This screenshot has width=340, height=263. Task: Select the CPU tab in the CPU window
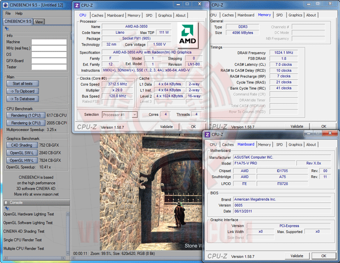coord(83,15)
